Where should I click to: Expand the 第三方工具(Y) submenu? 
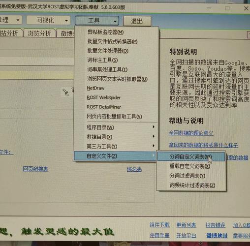tap(116, 146)
